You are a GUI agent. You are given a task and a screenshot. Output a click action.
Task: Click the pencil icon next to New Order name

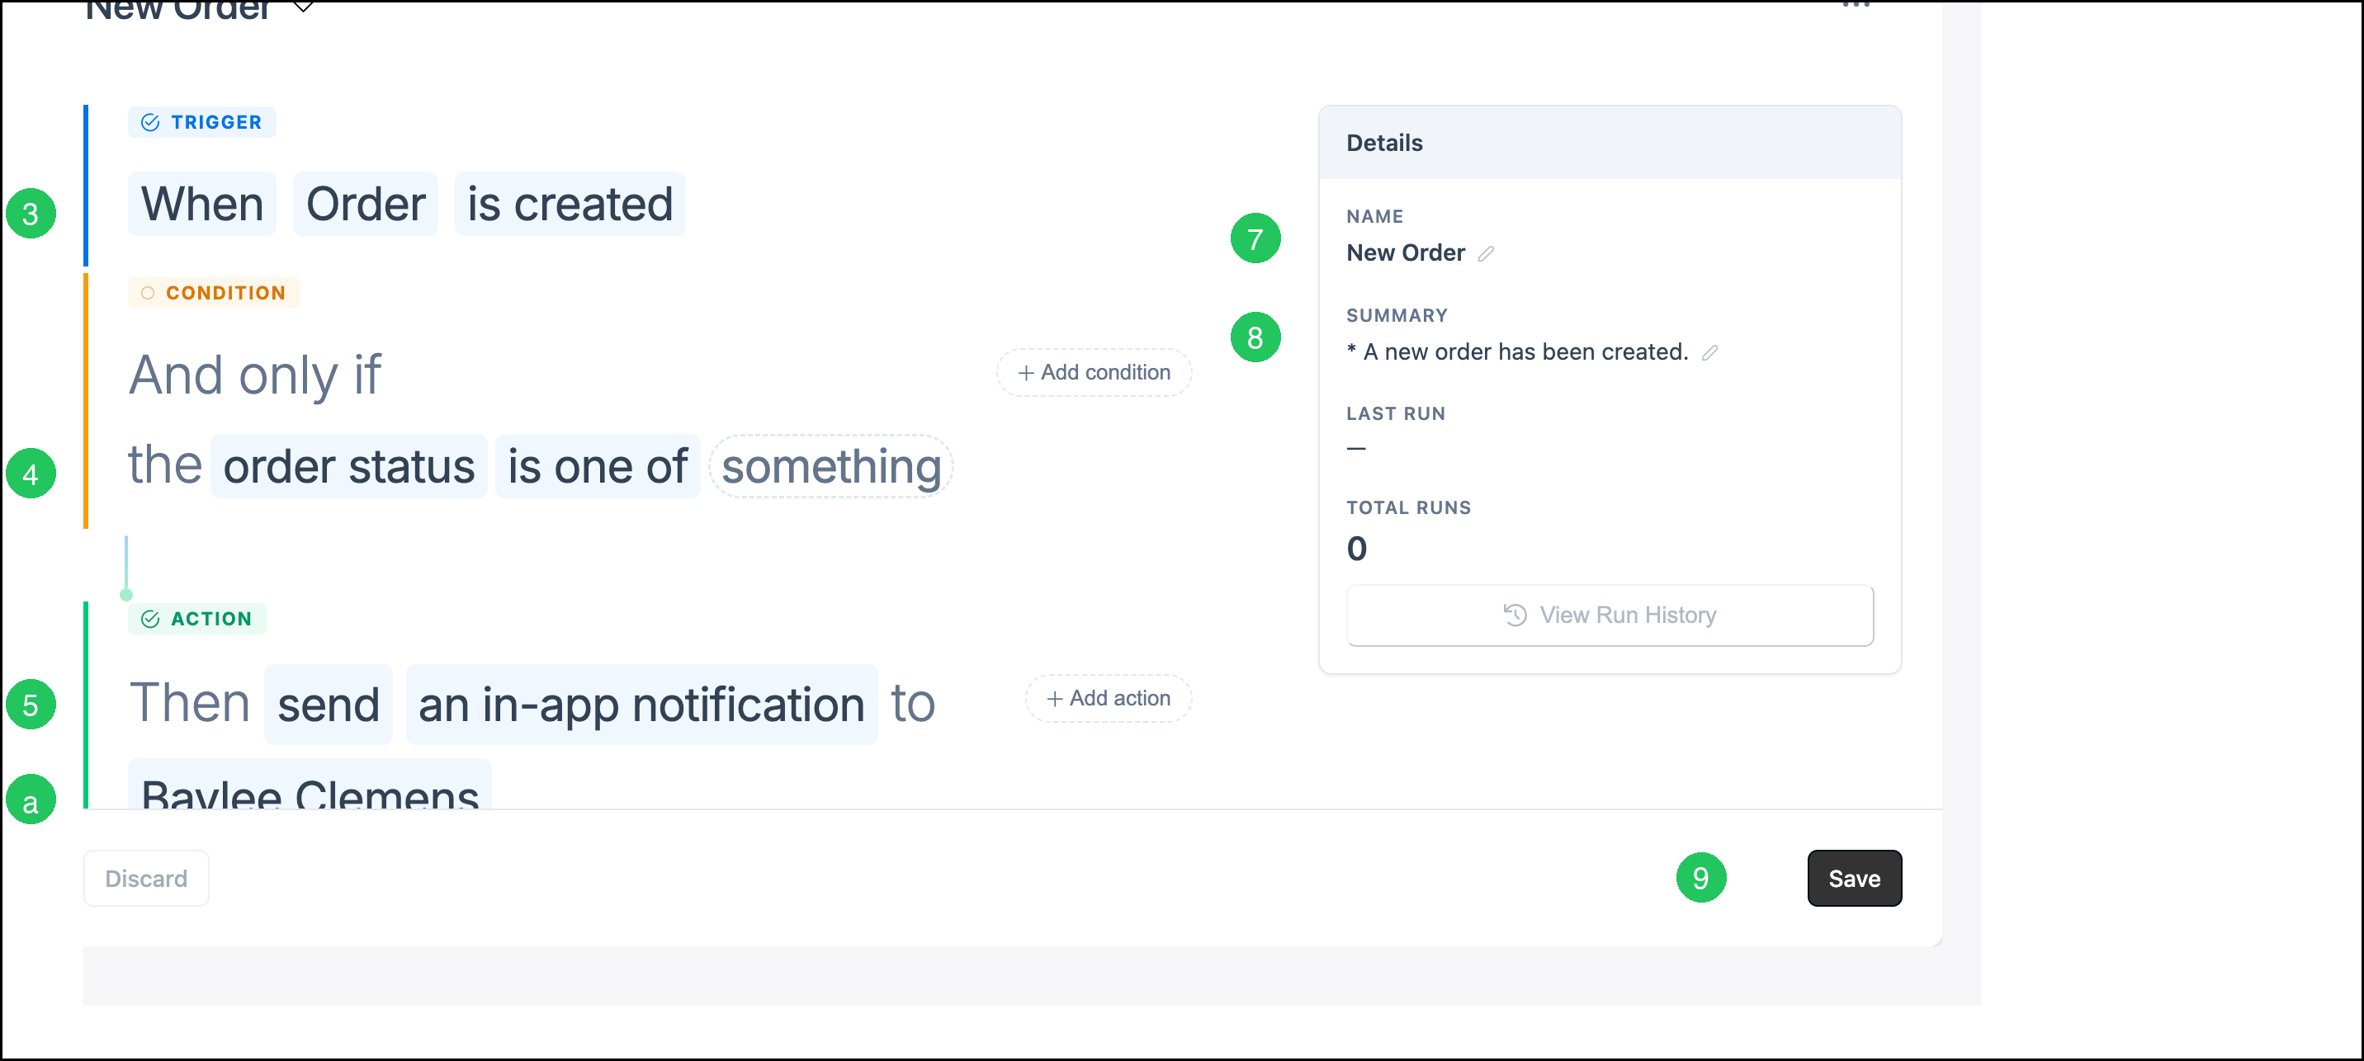(x=1486, y=253)
